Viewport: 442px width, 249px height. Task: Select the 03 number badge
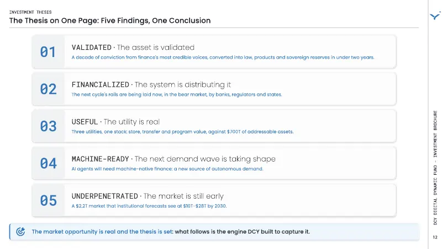pos(48,126)
